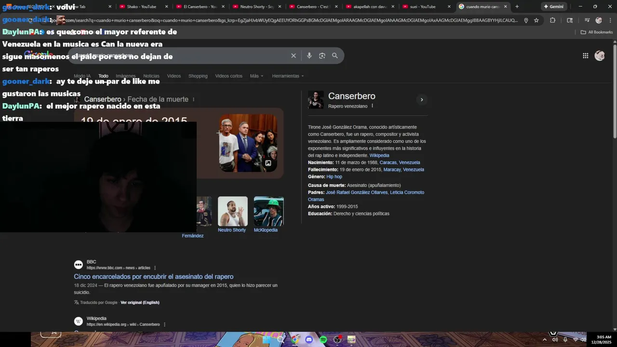
Task: Open the Leticia Coromoto Oramas link
Action: click(x=366, y=196)
